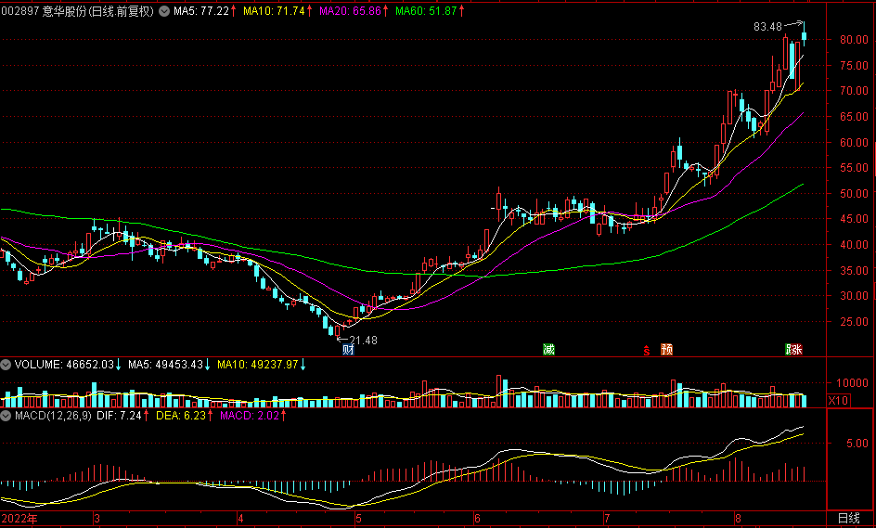Open the MACD(12,26,9) indicator dropdown
The image size is (876, 528).
[x=6, y=416]
